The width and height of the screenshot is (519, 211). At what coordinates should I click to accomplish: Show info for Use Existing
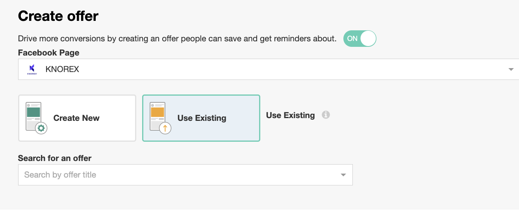pyautogui.click(x=326, y=115)
